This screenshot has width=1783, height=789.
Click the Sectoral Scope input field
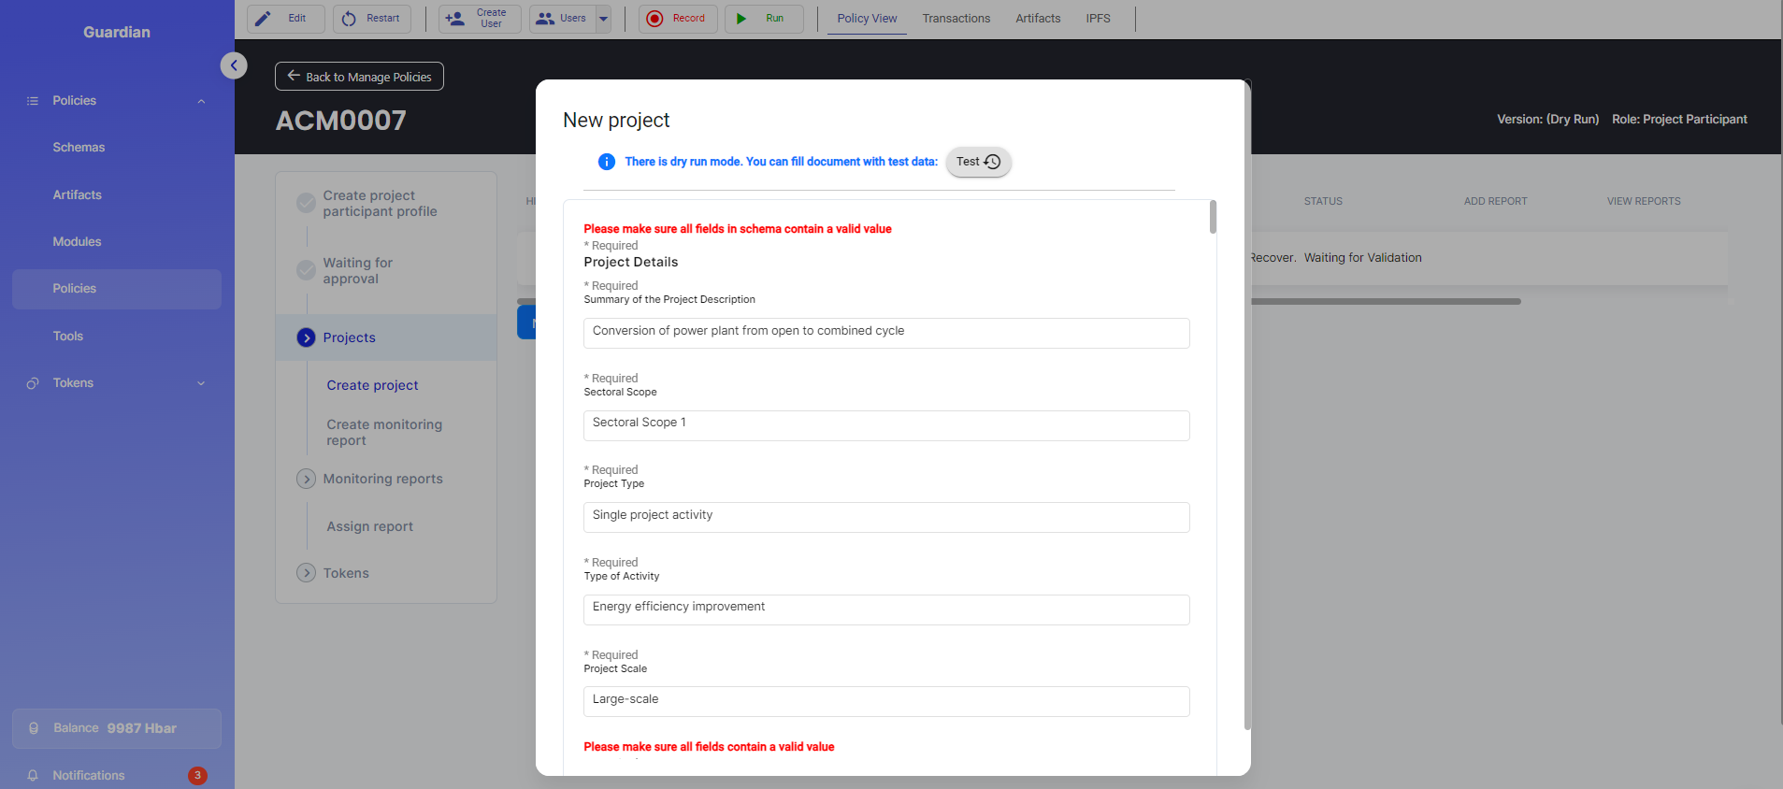coord(885,424)
